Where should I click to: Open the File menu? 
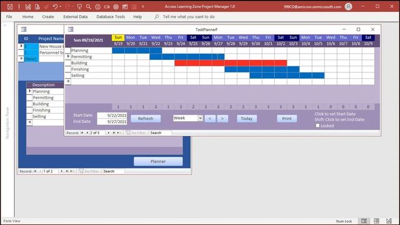tap(9, 17)
